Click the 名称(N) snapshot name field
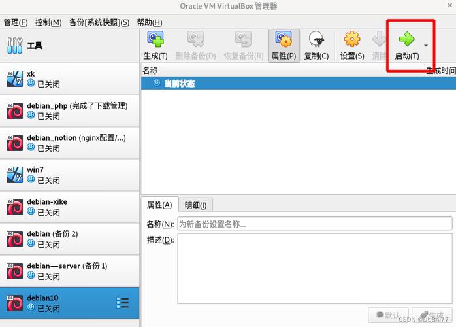Screen dimensions: 456x327 click(315, 224)
